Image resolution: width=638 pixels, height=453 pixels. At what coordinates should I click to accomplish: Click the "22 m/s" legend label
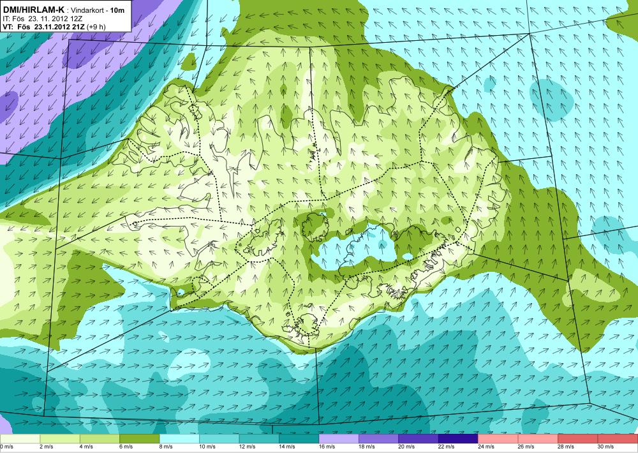pyautogui.click(x=447, y=447)
